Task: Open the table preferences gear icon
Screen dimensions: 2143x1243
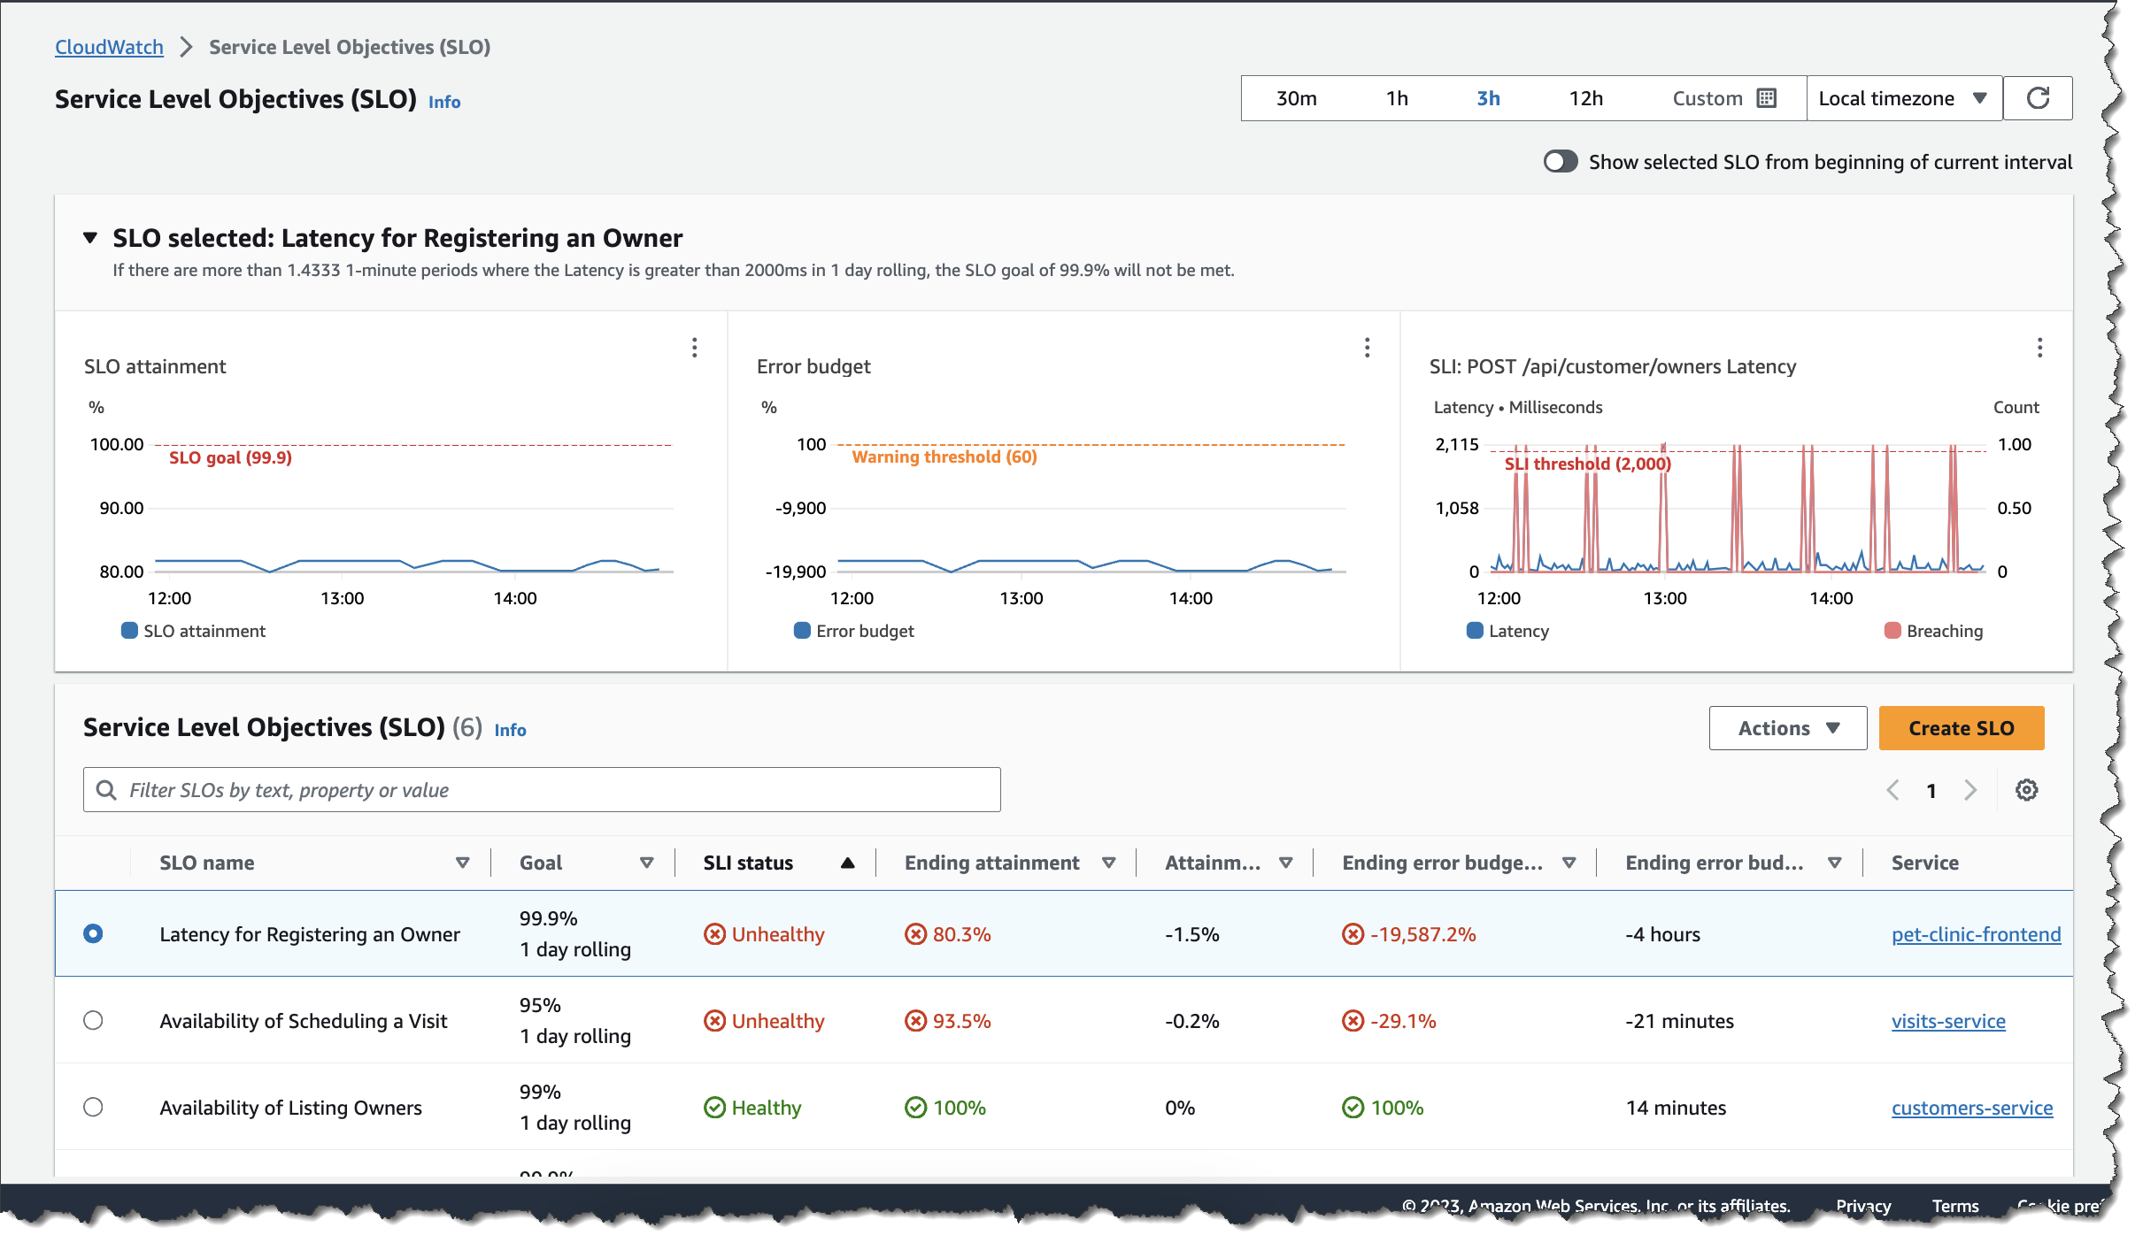Action: point(2026,790)
